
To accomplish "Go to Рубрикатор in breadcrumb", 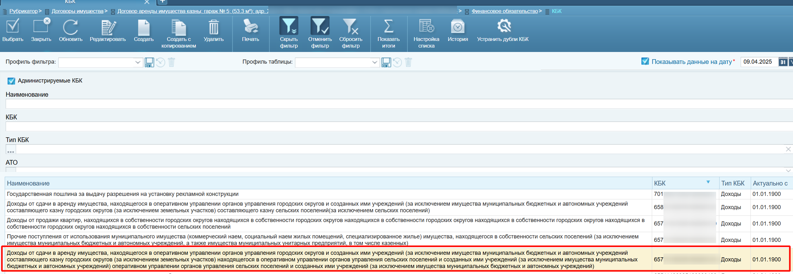I will coord(23,11).
